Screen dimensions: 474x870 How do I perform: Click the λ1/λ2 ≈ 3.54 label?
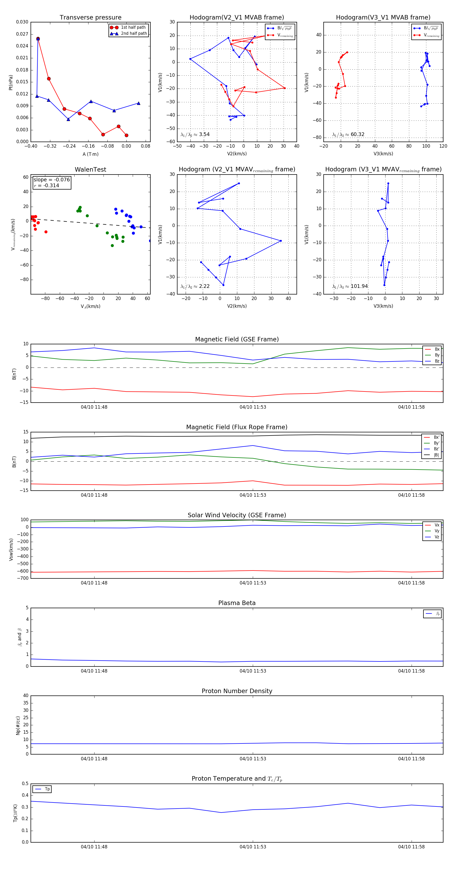[195, 134]
